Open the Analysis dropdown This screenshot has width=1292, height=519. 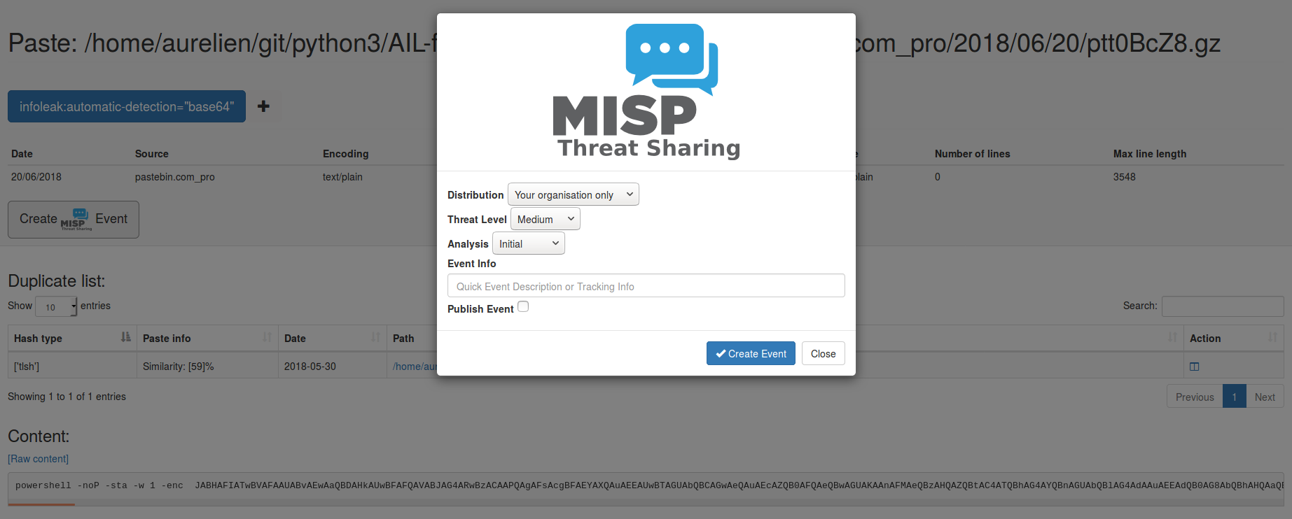click(528, 243)
